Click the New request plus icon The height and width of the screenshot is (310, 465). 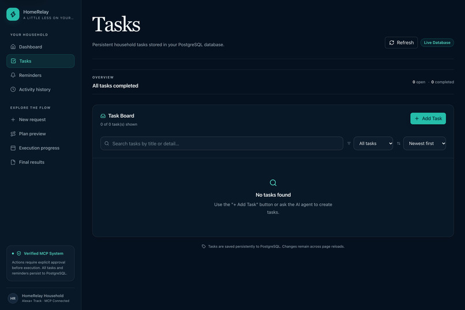pos(13,119)
